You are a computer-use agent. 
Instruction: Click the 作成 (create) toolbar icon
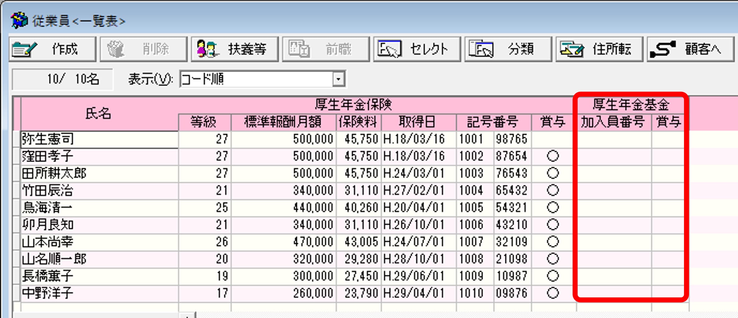[24, 49]
